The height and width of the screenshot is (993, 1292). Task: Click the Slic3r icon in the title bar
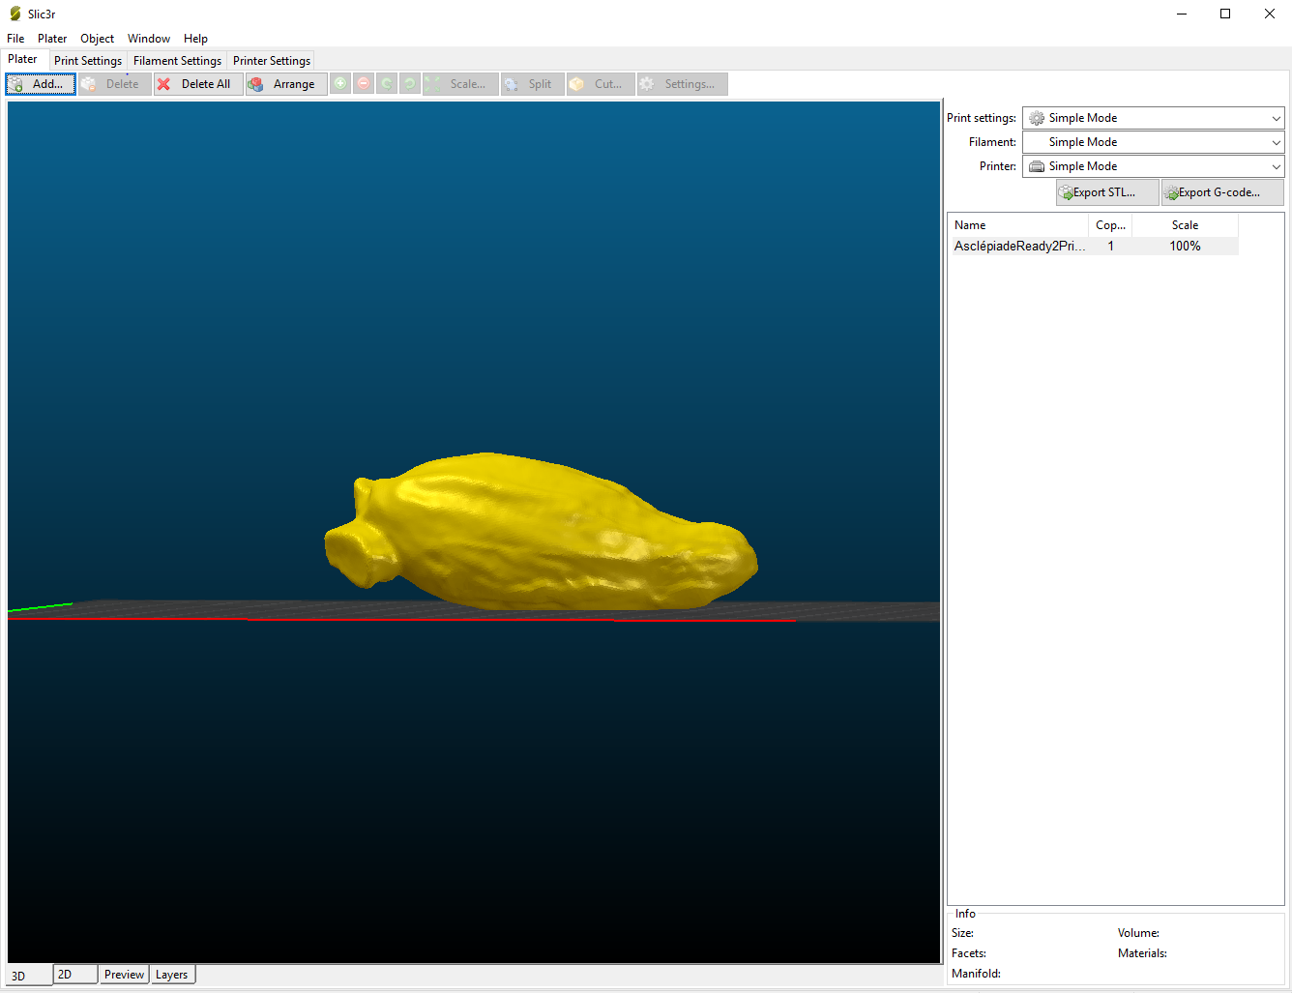pyautogui.click(x=15, y=14)
